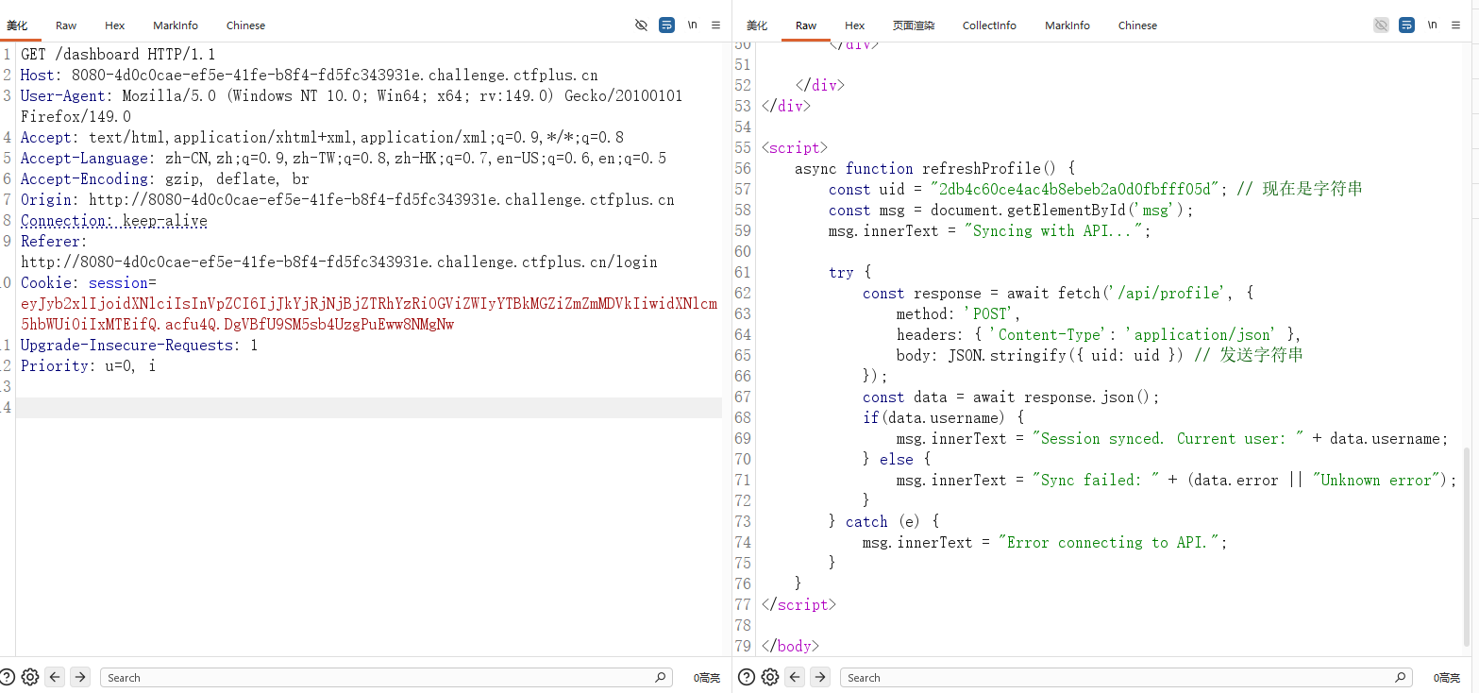
Task: Go to next search match in request pane
Action: pyautogui.click(x=80, y=677)
